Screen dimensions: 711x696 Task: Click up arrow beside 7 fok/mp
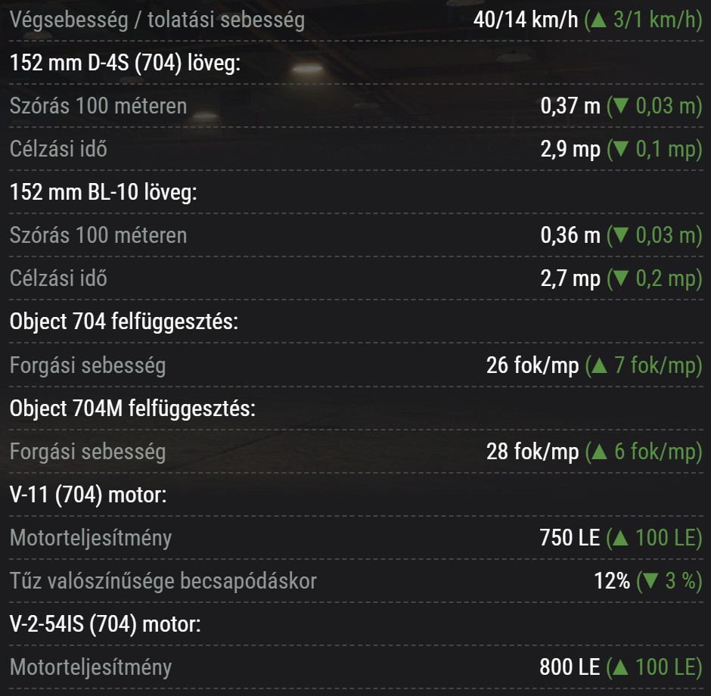coord(600,365)
